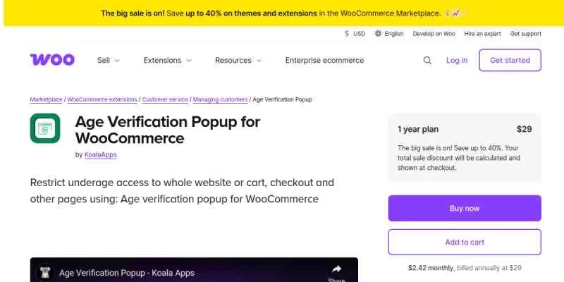Click the Add to cart button
Screen dimensions: 564x282
coord(465,242)
